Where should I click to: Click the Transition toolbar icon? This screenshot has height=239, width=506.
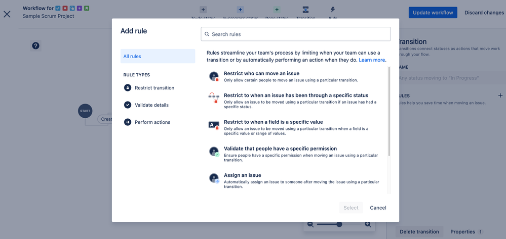(305, 10)
